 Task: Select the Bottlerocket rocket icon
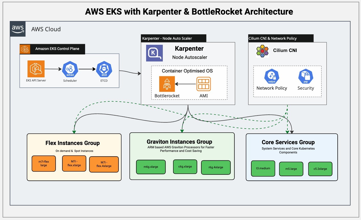[167, 84]
